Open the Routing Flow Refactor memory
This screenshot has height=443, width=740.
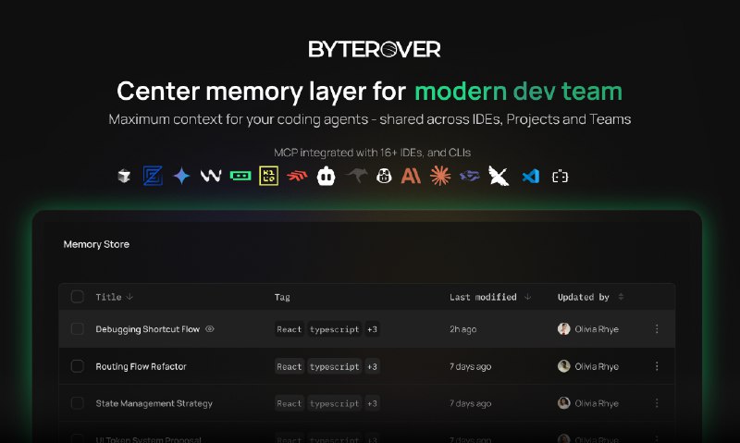[x=142, y=366]
